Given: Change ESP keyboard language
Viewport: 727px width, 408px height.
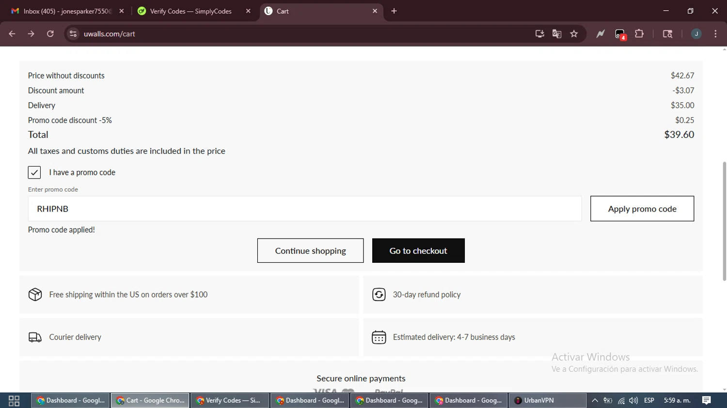Looking at the screenshot, I should point(649,401).
